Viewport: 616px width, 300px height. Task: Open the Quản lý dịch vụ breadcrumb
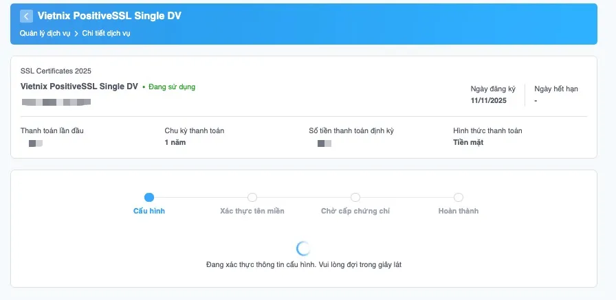(x=45, y=33)
